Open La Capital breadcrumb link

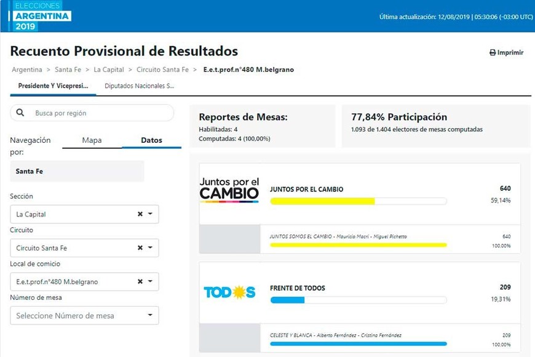[x=109, y=70]
